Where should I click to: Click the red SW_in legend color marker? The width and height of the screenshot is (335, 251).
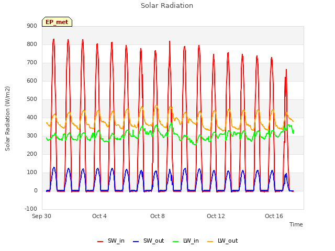point(100,242)
